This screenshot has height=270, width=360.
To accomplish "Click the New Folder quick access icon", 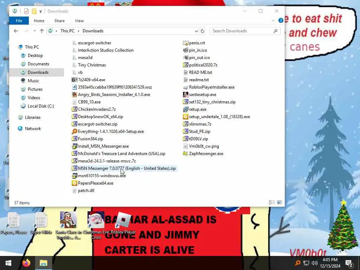I will pos(34,11).
